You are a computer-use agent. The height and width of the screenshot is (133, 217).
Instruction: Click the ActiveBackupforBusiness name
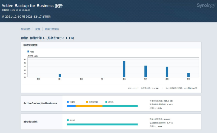(x=40, y=103)
